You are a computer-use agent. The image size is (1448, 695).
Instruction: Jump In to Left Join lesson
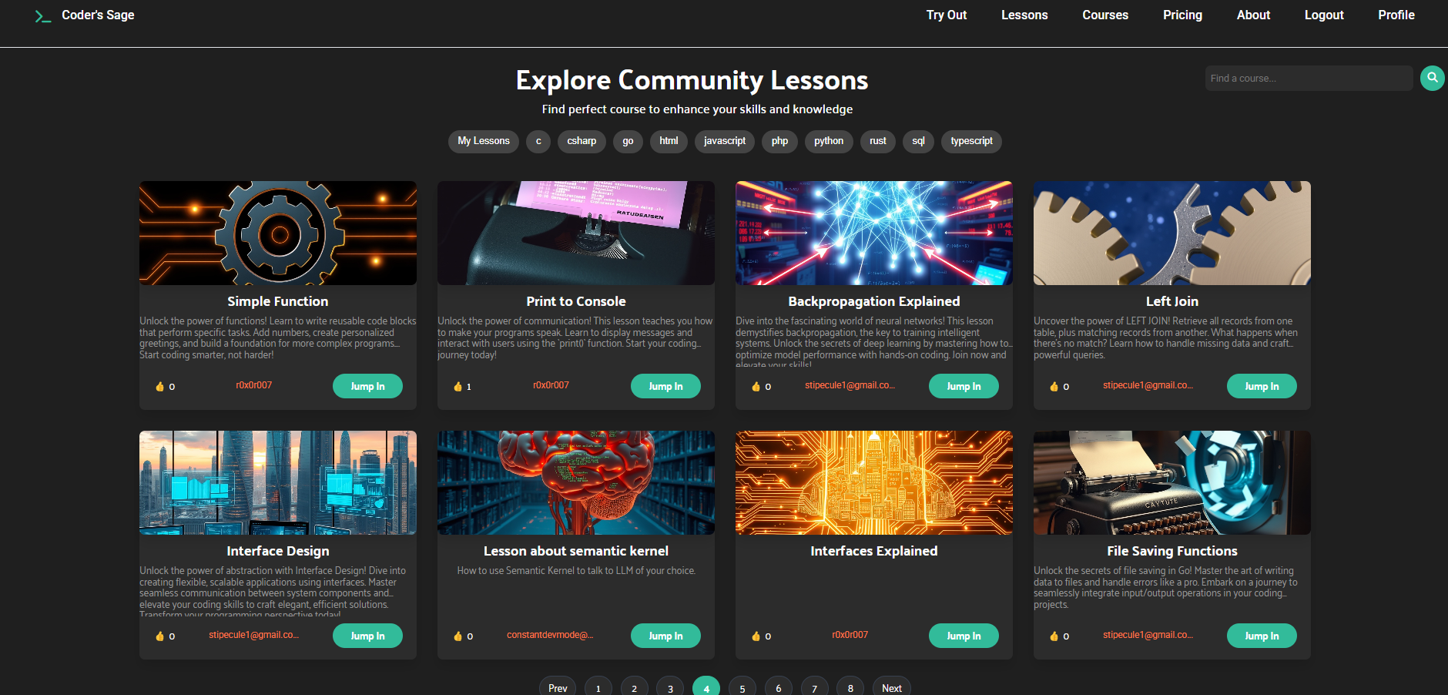pos(1262,386)
